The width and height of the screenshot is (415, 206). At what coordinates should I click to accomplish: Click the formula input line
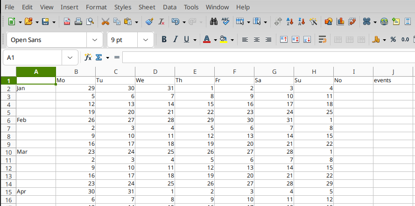[268, 57]
